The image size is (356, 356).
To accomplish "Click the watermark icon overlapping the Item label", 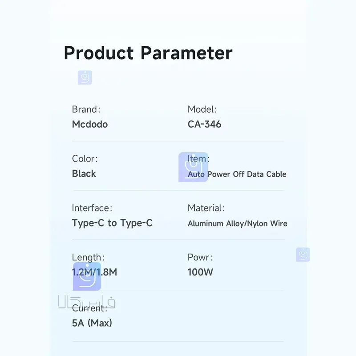I will [193, 167].
